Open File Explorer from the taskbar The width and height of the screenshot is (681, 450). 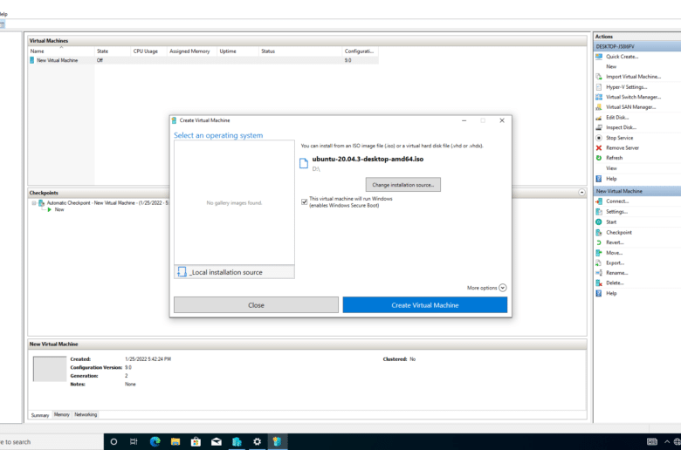(x=175, y=442)
